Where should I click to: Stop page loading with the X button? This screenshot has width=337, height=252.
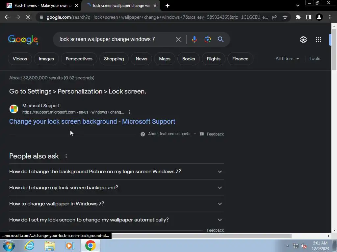(x=28, y=17)
